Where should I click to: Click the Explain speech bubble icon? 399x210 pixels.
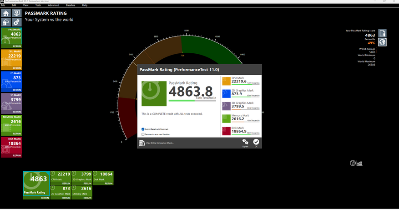click(245, 143)
